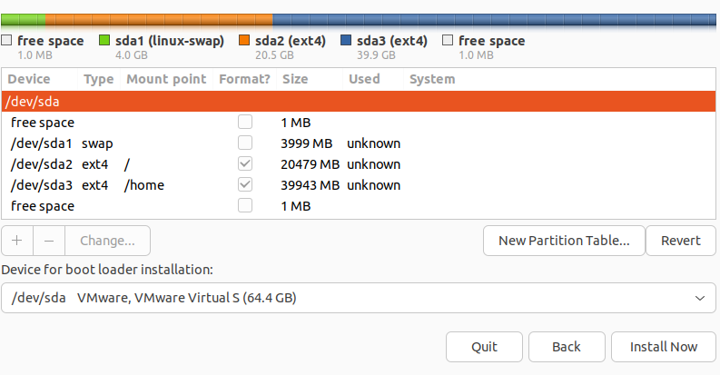
Task: Click the Revert button
Action: coord(681,241)
